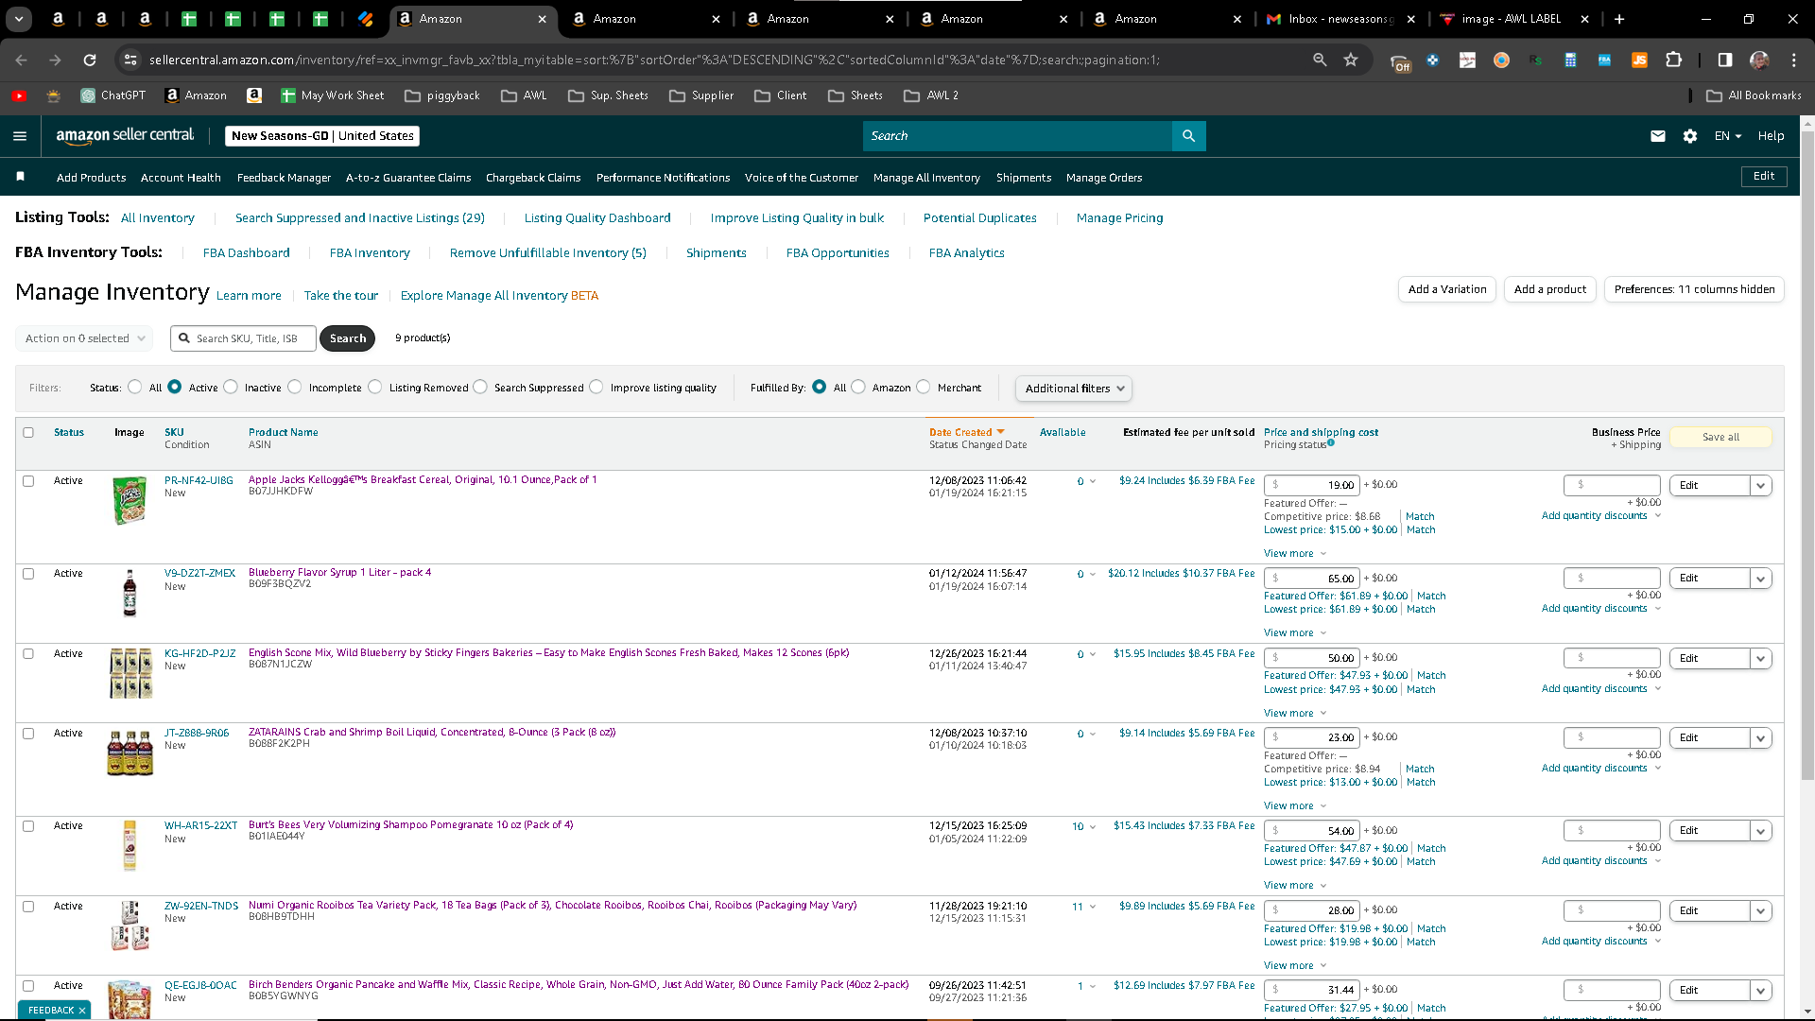Open the May Work Sheet bookmark
This screenshot has height=1021, width=1815.
(333, 95)
